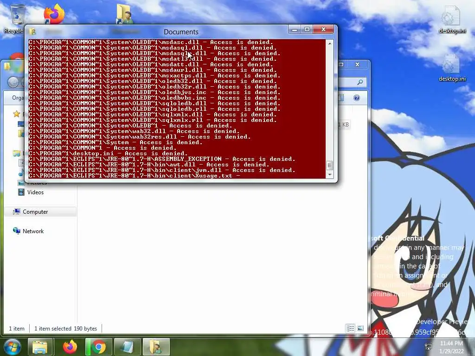The image size is (475, 356).
Task: Click the msdasc.dll access denied line
Action: click(151, 42)
